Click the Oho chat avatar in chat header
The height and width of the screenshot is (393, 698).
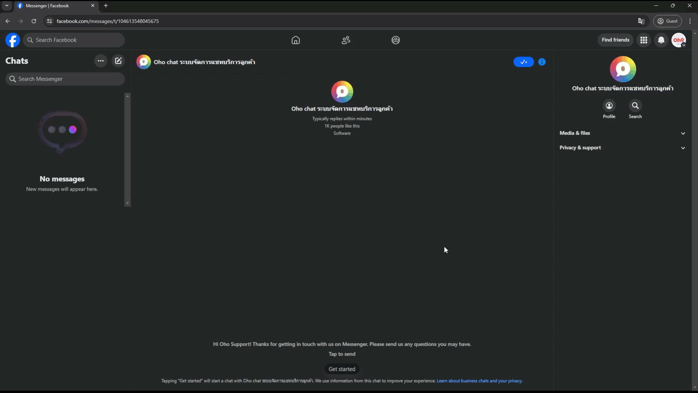[144, 62]
